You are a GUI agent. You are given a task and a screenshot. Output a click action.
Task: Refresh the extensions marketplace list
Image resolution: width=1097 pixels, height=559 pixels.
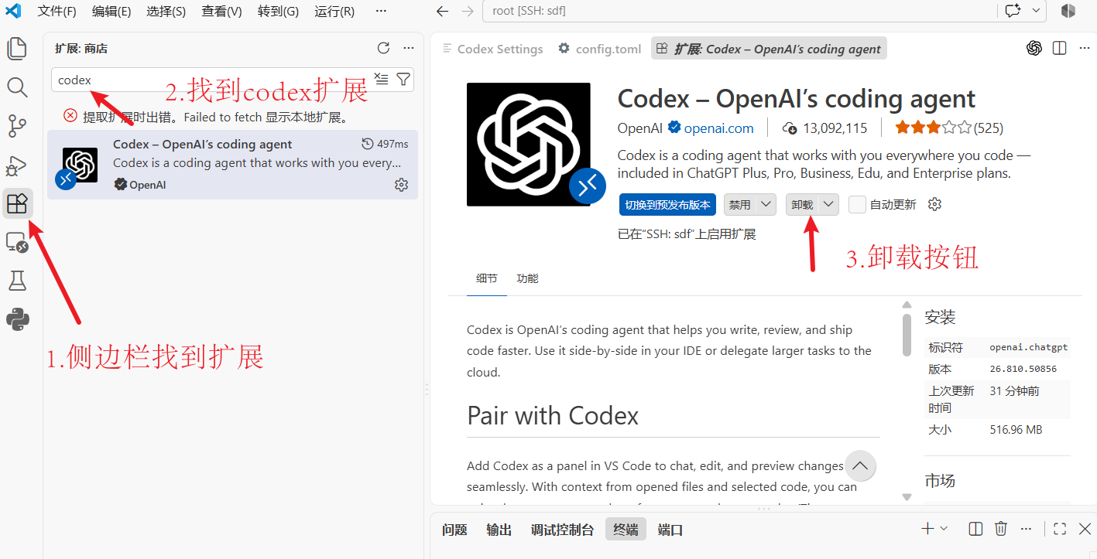click(x=383, y=48)
